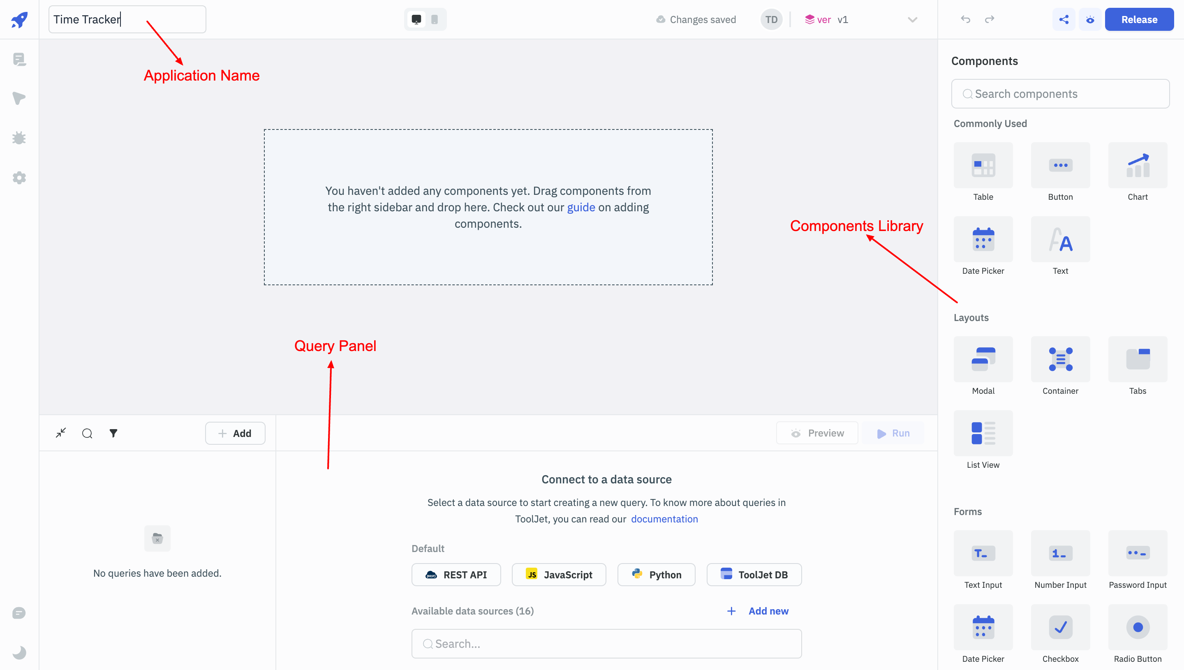This screenshot has width=1184, height=670.
Task: Click the Search components field
Action: [1060, 94]
